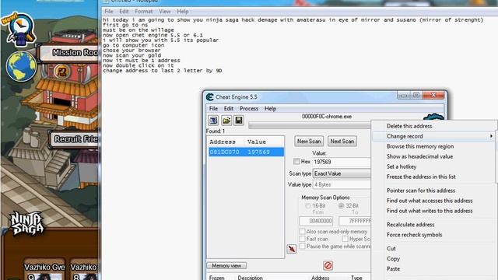
Task: Select Delete this address
Action: 409,126
